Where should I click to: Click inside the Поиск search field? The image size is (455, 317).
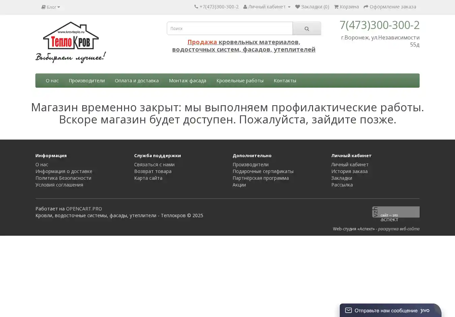coord(230,29)
